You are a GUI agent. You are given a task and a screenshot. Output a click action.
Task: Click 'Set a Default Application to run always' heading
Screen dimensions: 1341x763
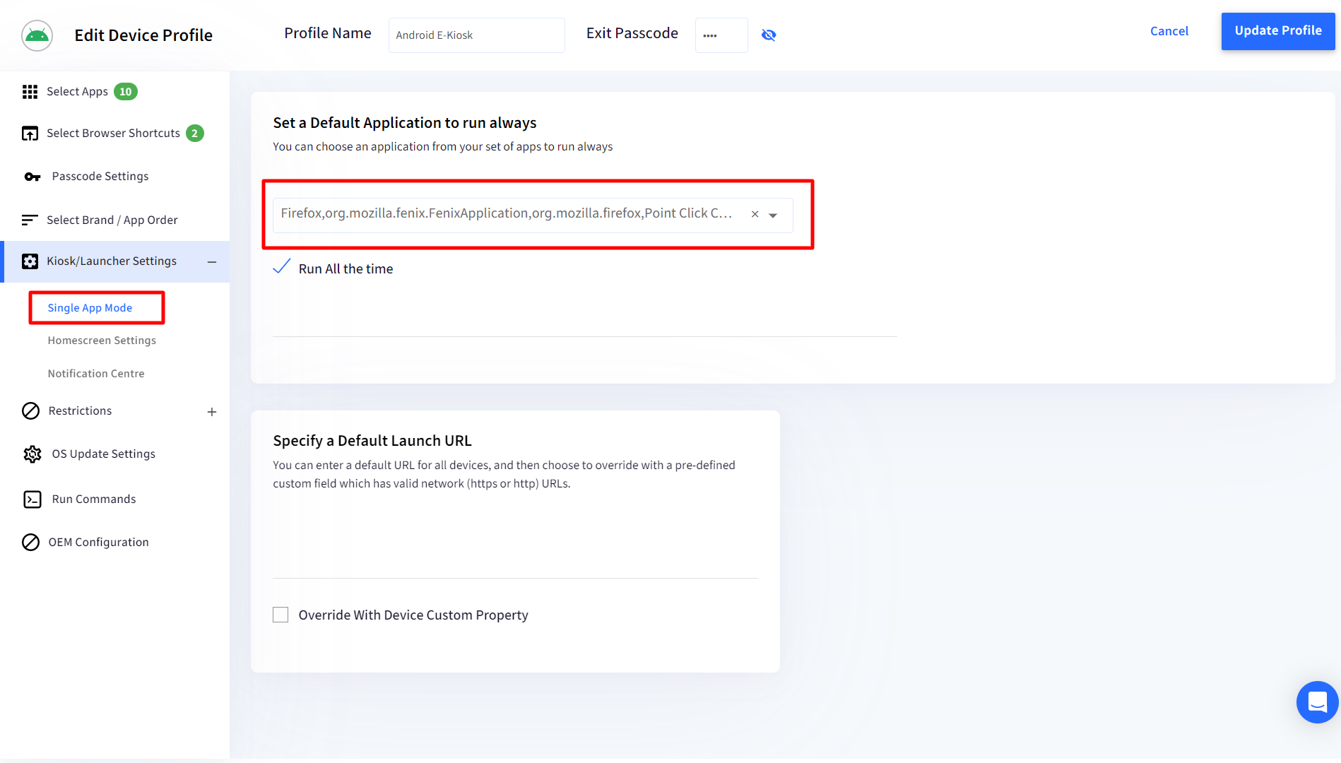click(x=405, y=123)
